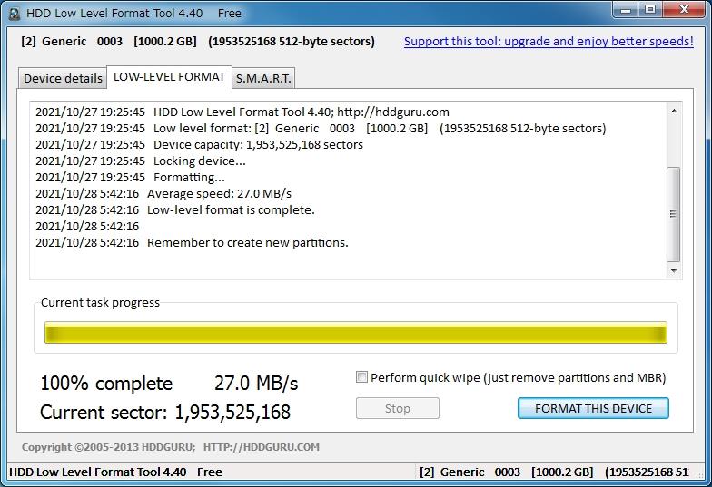Screen dimensions: 712x487
Task: Click large '27.0 MB/s' speed readout
Action: click(x=256, y=383)
